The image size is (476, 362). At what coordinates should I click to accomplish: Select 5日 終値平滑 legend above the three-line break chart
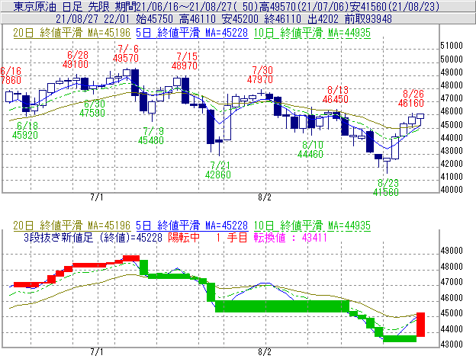tap(192, 226)
